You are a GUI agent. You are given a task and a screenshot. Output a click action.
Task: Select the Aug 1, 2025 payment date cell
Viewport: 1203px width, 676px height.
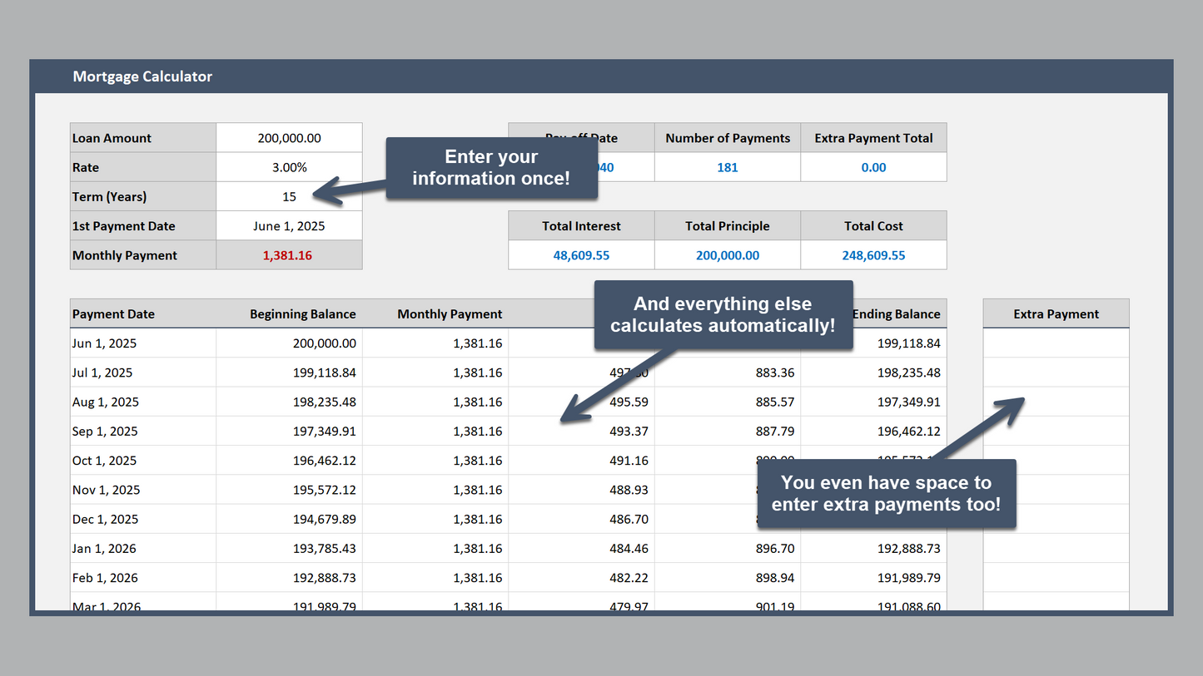[143, 402]
